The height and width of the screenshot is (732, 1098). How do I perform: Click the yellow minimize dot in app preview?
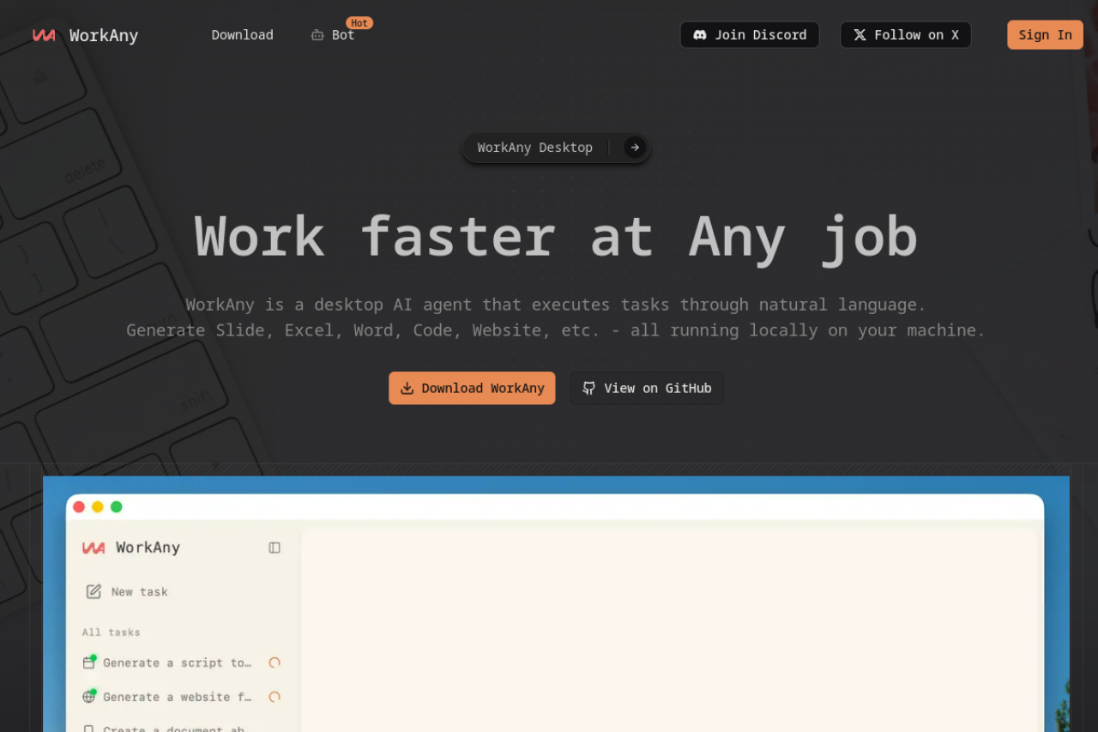pyautogui.click(x=98, y=507)
